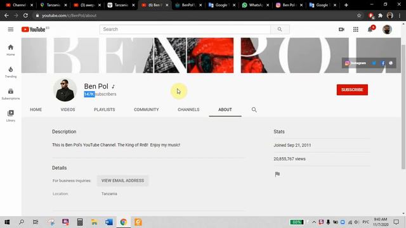Open the YouTube hamburger guide menu

11,29
